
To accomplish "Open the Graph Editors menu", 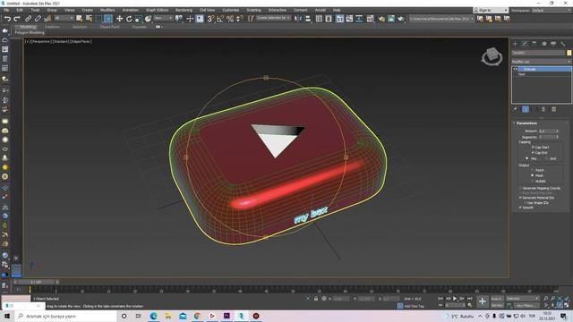I will tap(157, 10).
